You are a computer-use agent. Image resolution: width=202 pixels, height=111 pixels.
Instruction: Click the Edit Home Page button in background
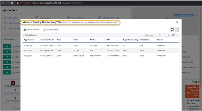click(x=184, y=15)
